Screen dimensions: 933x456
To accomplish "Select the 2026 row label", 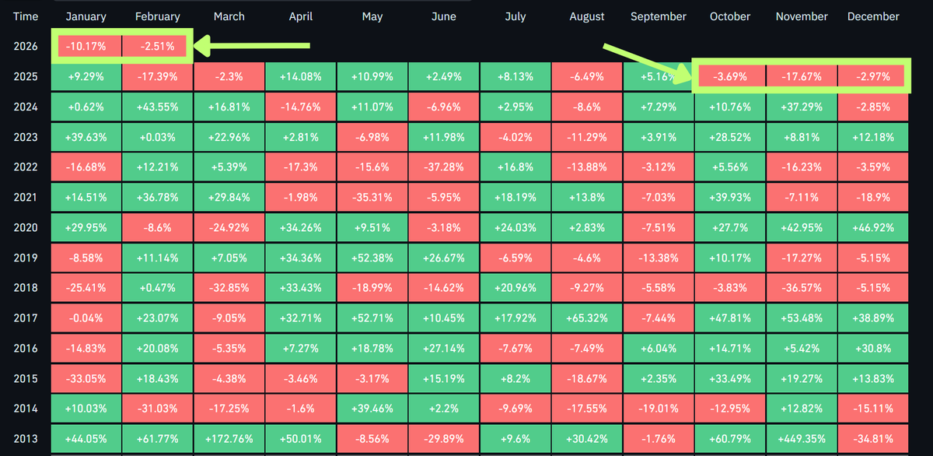I will [x=26, y=47].
